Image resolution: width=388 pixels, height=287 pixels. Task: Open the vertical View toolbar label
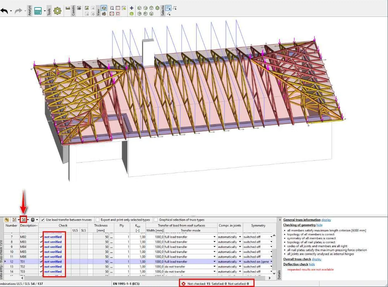point(98,11)
